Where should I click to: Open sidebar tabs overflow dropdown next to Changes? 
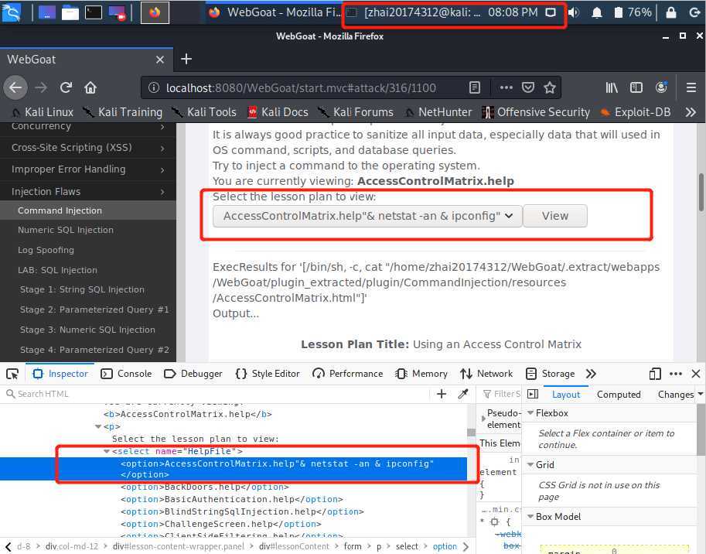tap(701, 394)
